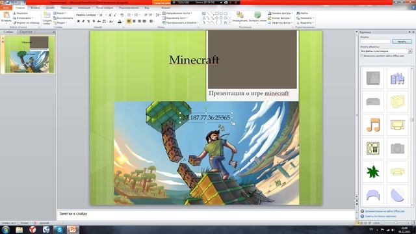Click the slide notes area (Заметки к слайду)
The height and width of the screenshot is (234, 416).
(206, 215)
